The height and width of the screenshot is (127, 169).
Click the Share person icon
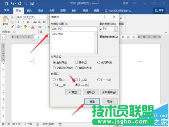156,11
